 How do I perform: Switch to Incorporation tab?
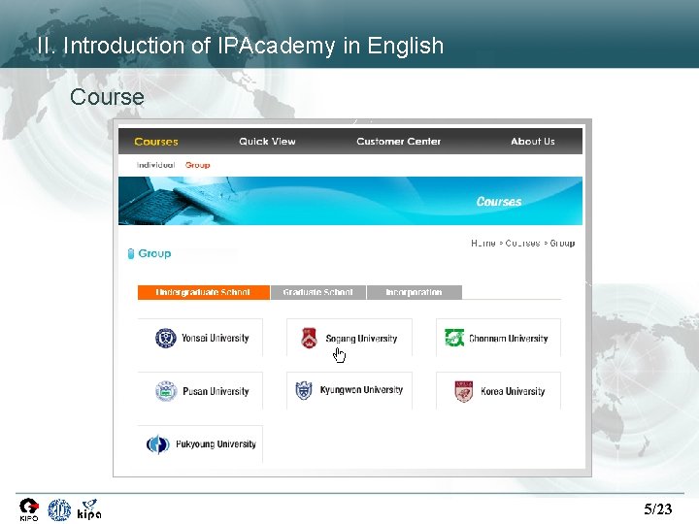(x=415, y=292)
